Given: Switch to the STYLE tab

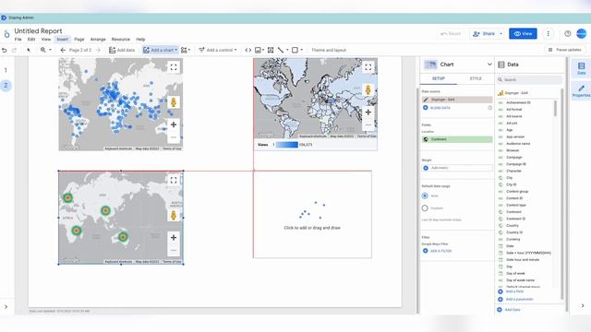Looking at the screenshot, I should tap(476, 78).
